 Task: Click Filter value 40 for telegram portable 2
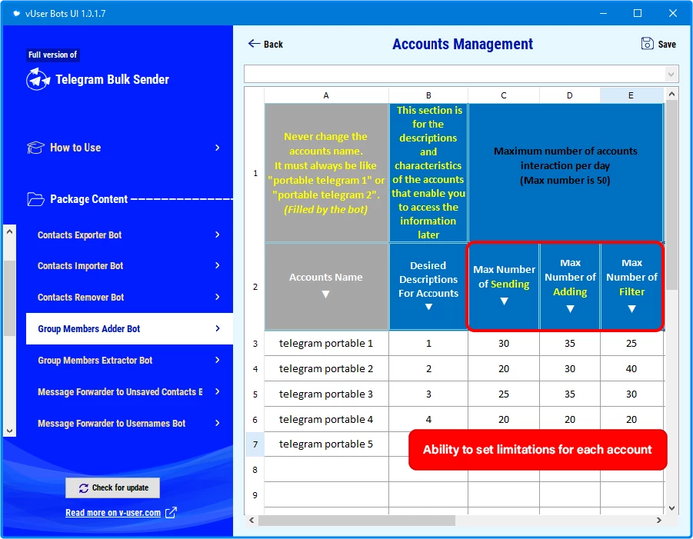pyautogui.click(x=631, y=368)
